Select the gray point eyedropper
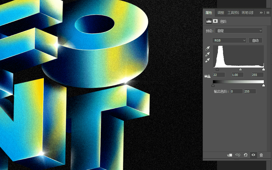This screenshot has height=170, width=272. pyautogui.click(x=208, y=54)
